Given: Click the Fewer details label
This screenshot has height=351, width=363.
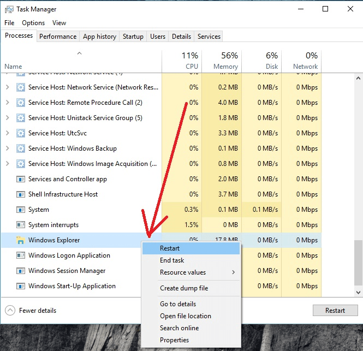Looking at the screenshot, I should [x=38, y=311].
